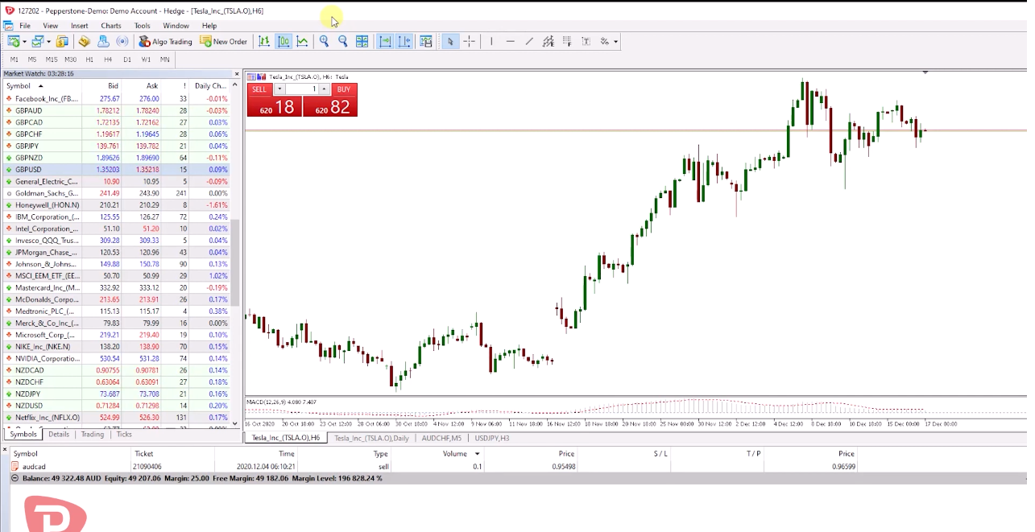Screen dimensions: 1035x532
Task: Switch chart to candlesticks icon
Action: 284,41
